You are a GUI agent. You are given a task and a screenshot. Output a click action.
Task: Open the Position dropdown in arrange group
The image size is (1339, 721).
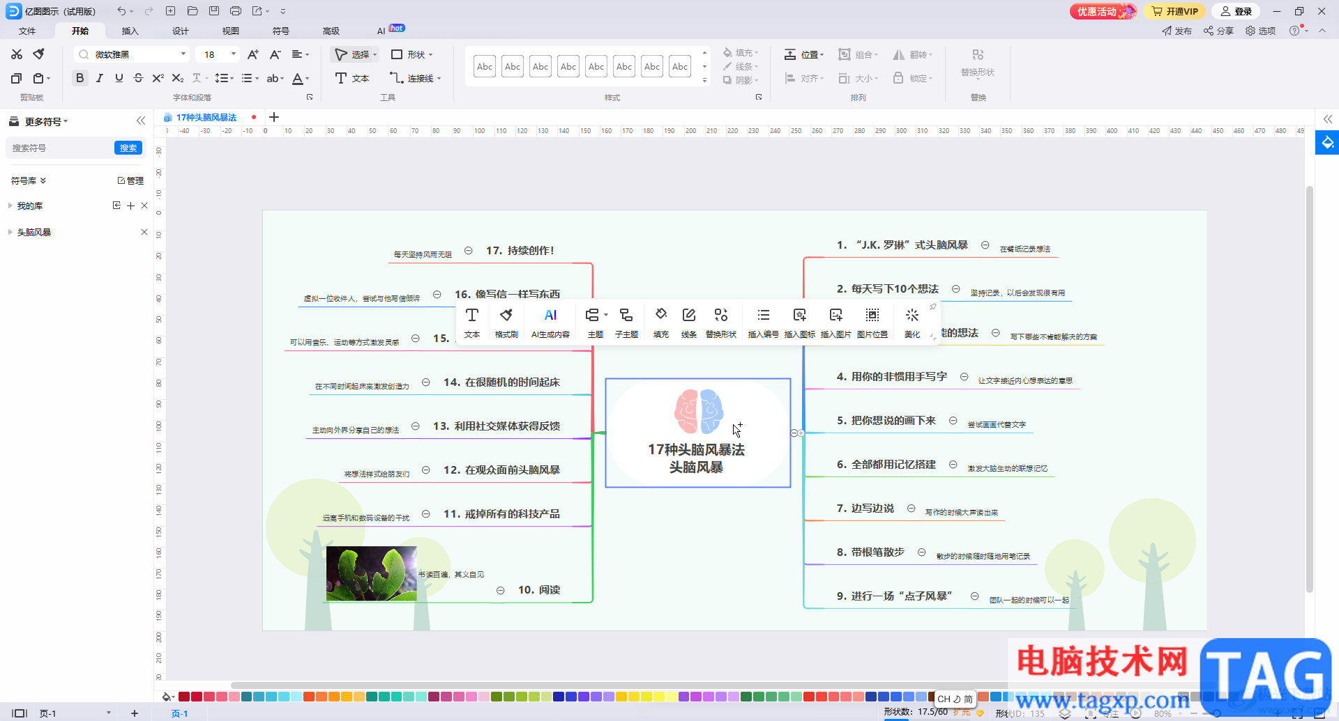[805, 54]
